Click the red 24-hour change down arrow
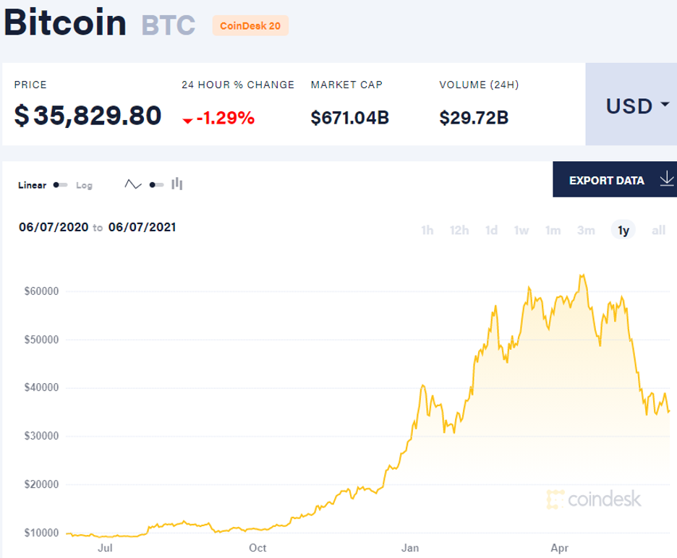Image resolution: width=677 pixels, height=558 pixels. click(187, 121)
